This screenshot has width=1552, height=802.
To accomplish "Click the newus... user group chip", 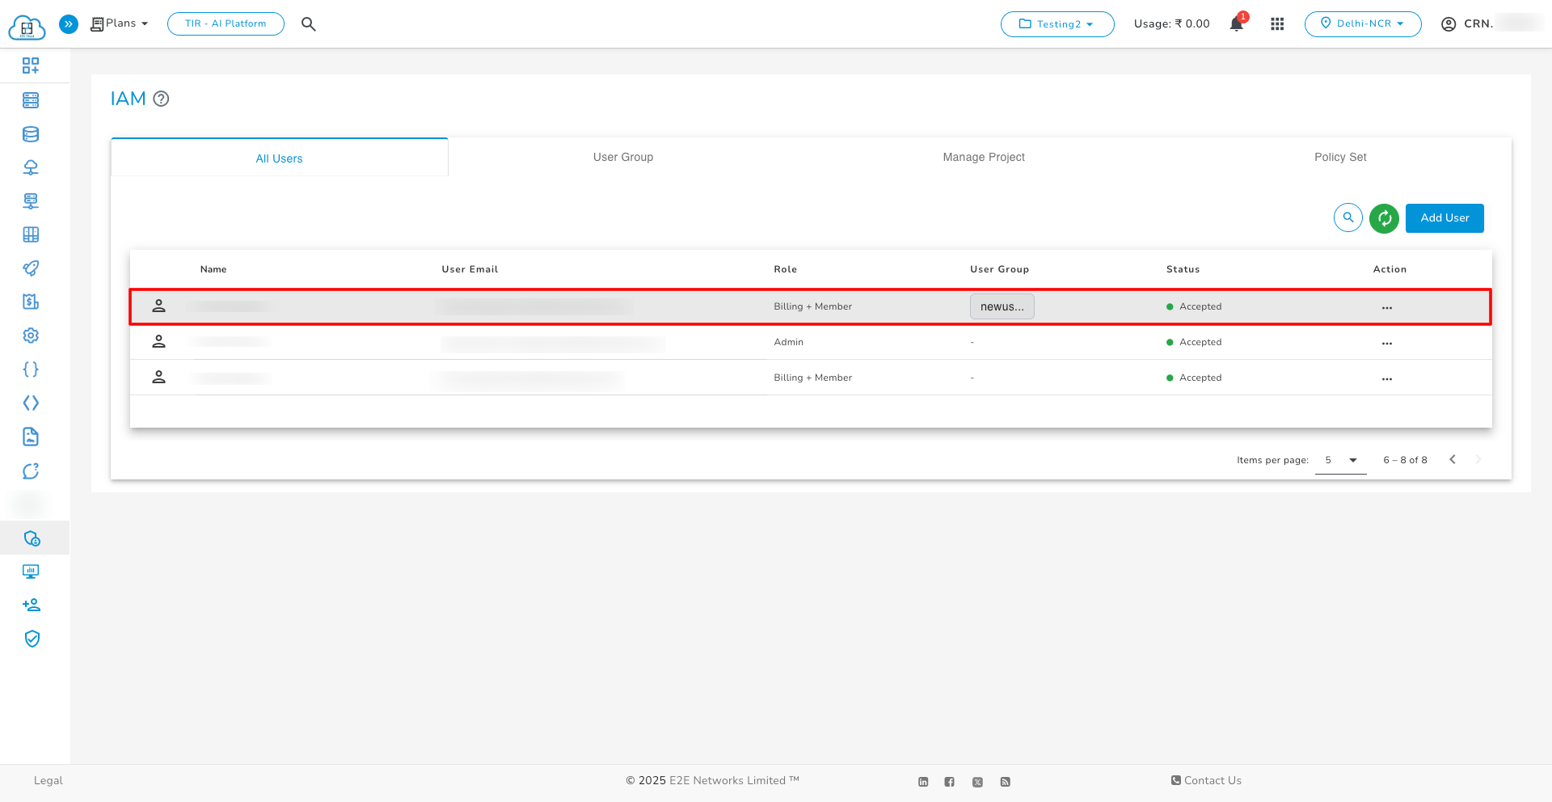I will [1002, 306].
